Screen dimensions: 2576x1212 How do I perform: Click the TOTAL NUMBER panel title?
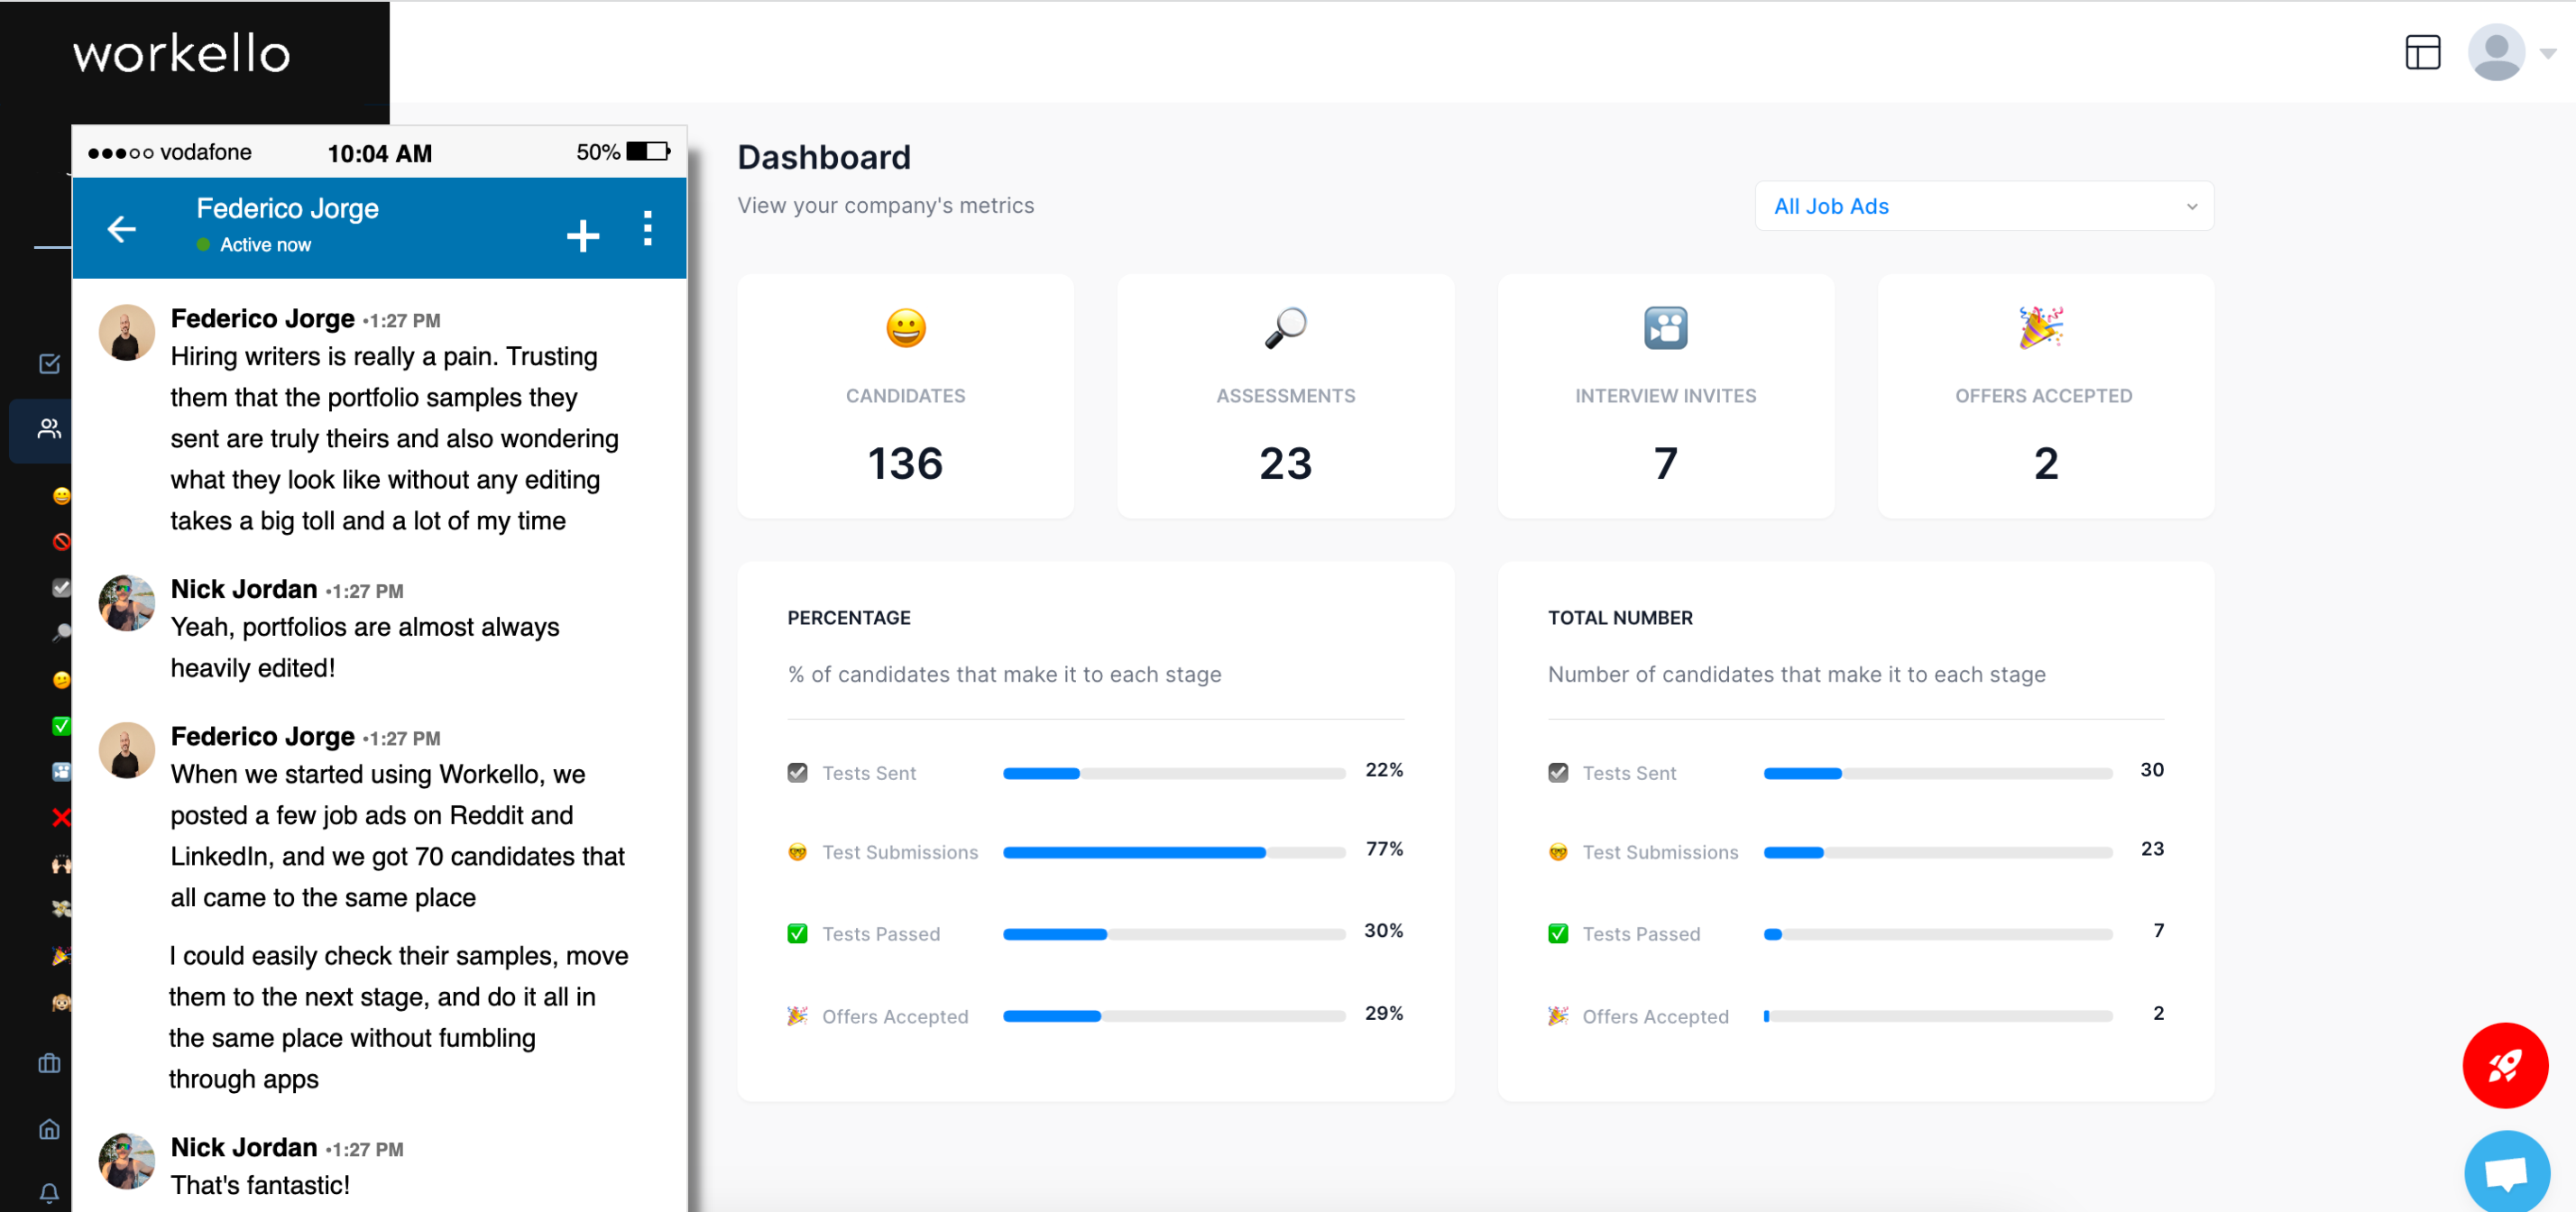pyautogui.click(x=1619, y=618)
